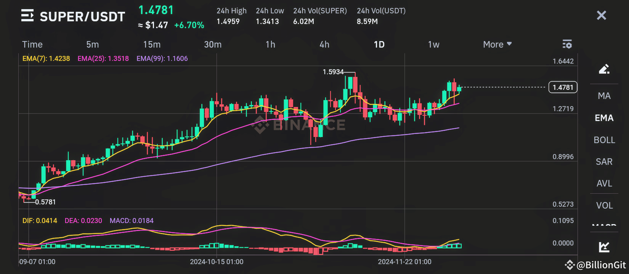Click the MACD: 0.0184 label

point(132,221)
